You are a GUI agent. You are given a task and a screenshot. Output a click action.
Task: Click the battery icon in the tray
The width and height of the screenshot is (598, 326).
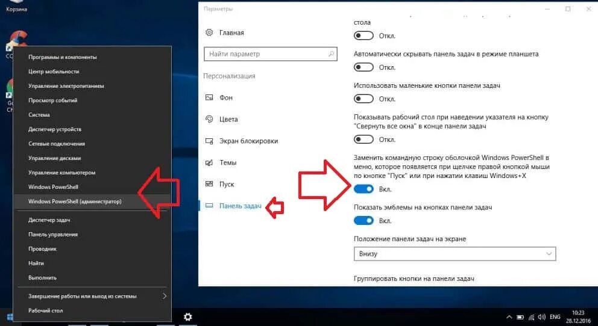coord(520,317)
